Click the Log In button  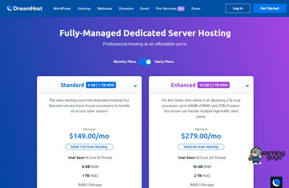(x=238, y=8)
